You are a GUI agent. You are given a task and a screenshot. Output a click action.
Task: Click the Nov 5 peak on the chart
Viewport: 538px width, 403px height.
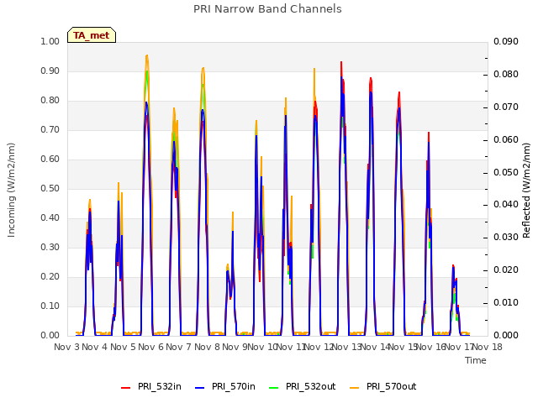click(x=147, y=55)
